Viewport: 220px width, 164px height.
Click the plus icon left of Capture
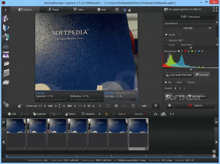click(169, 105)
